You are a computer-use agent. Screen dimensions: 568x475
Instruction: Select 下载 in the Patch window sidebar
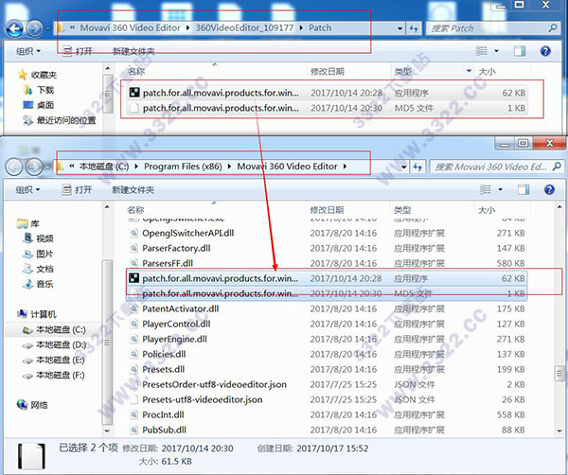pos(39,90)
